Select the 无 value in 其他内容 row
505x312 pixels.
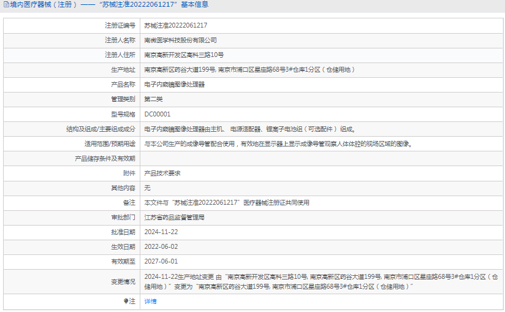pos(147,188)
